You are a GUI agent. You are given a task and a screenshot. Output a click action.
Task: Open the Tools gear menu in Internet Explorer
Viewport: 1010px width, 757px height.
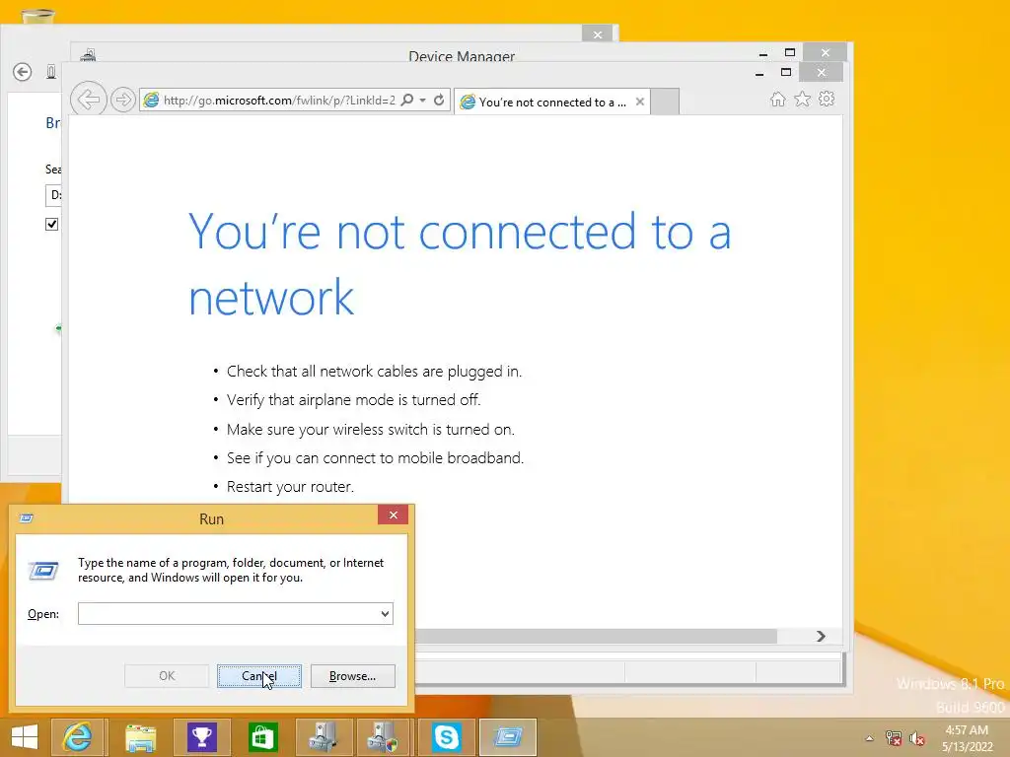tap(827, 100)
